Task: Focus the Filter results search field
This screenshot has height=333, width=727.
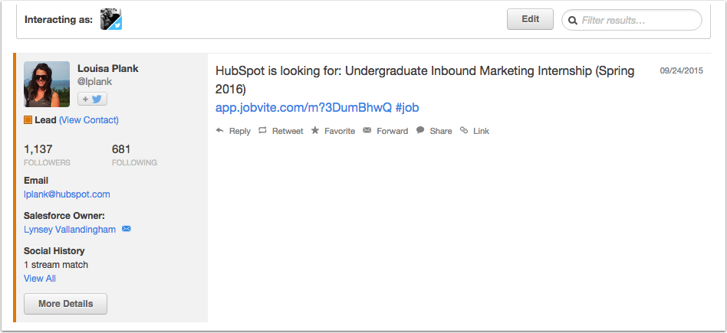Action: click(631, 20)
